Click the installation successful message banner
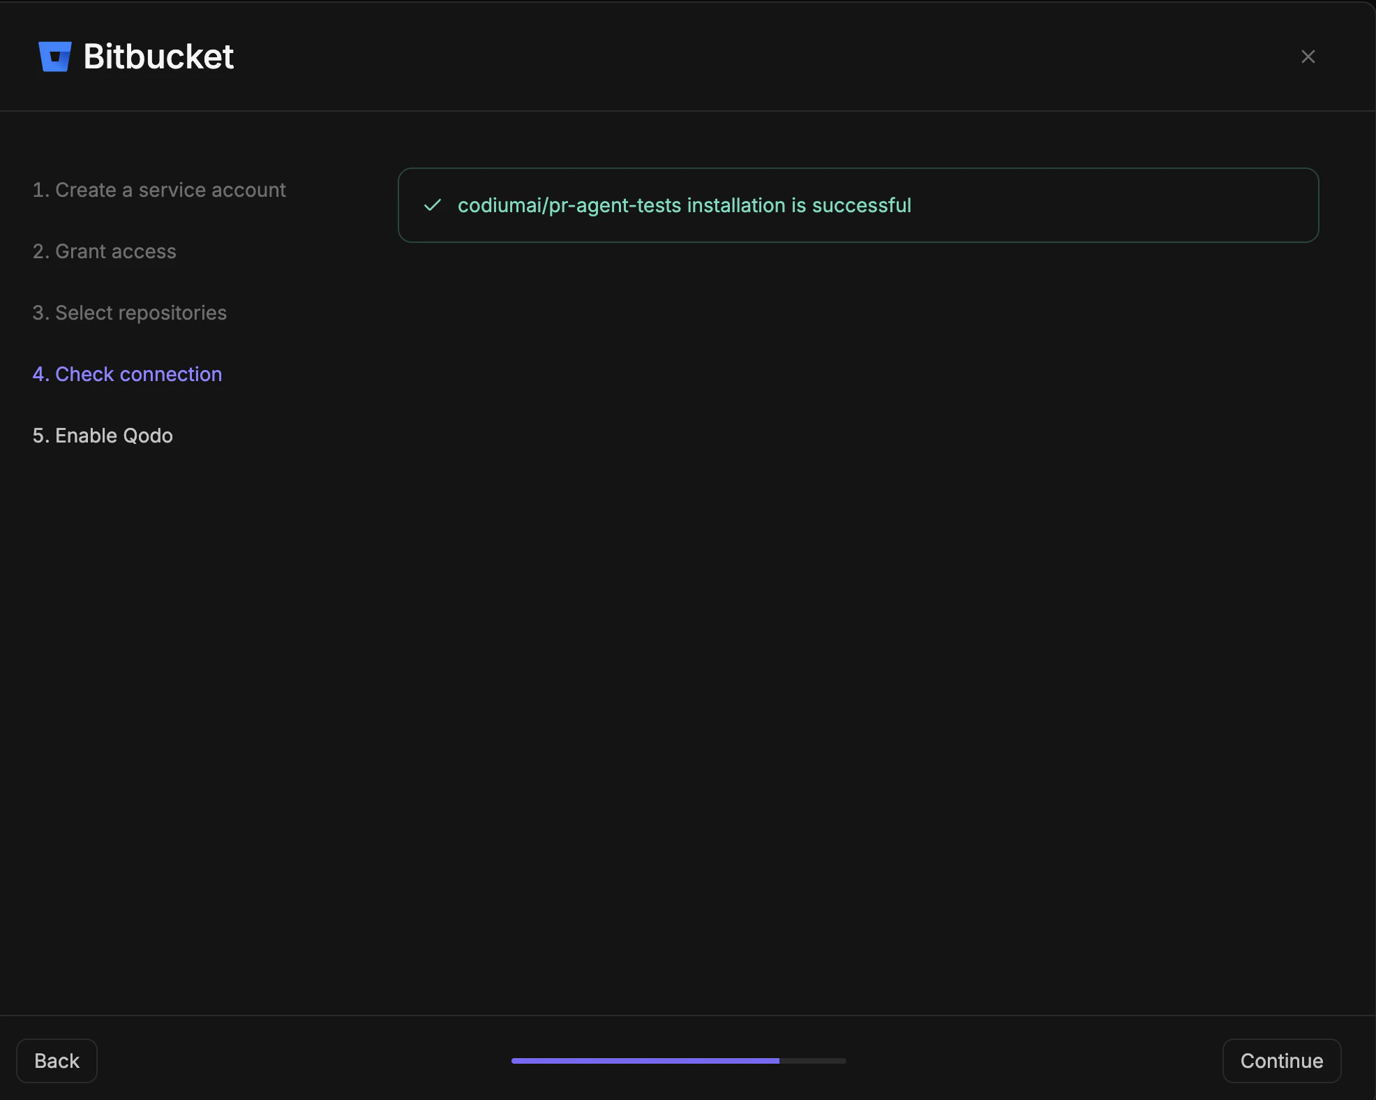The width and height of the screenshot is (1376, 1100). [x=858, y=205]
